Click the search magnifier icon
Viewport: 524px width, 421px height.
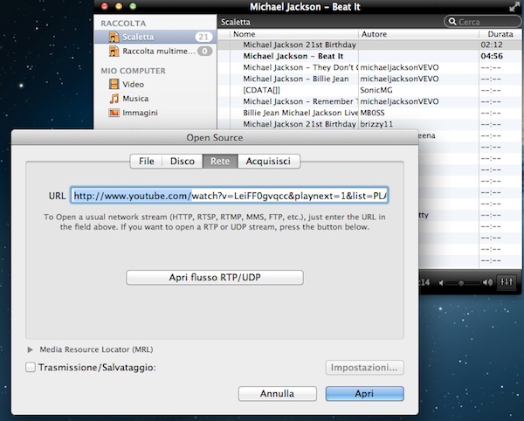click(452, 22)
